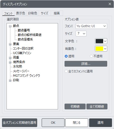Image resolution: width=114 pixels, height=129 pixels.
Task: Click the 詳細... button
Action: tap(86, 64)
